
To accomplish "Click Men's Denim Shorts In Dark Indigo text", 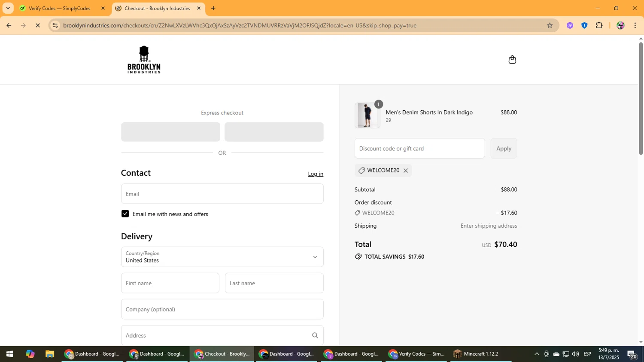I will pos(429,112).
